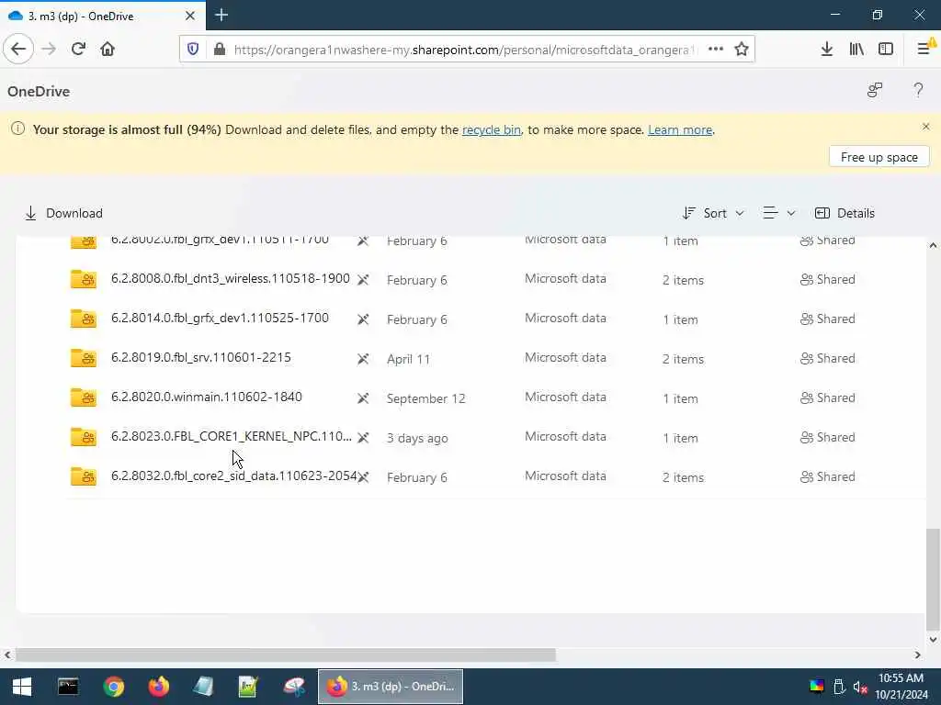Select the 3. m3 (dp) - OneDrive tab

click(102, 16)
